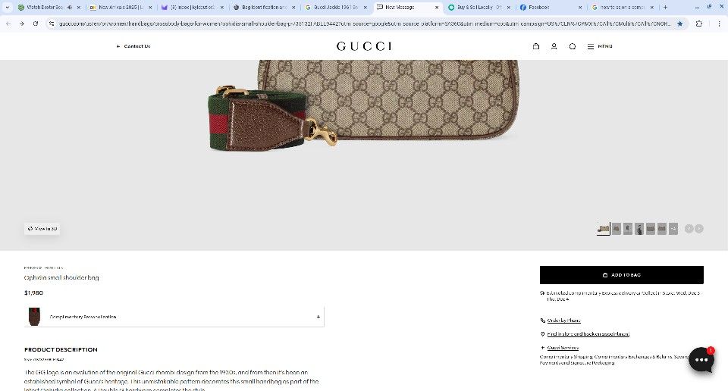Select the second product thumbnail image
The image size is (728, 391).
tap(616, 229)
